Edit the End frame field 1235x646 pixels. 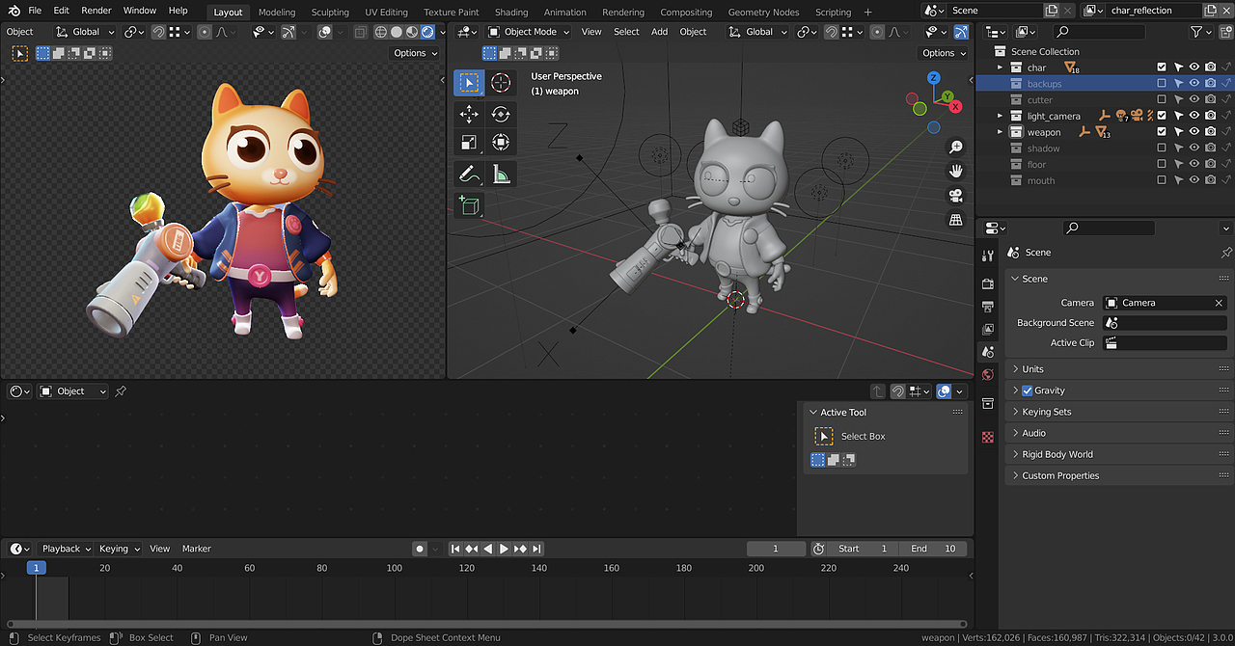[933, 549]
